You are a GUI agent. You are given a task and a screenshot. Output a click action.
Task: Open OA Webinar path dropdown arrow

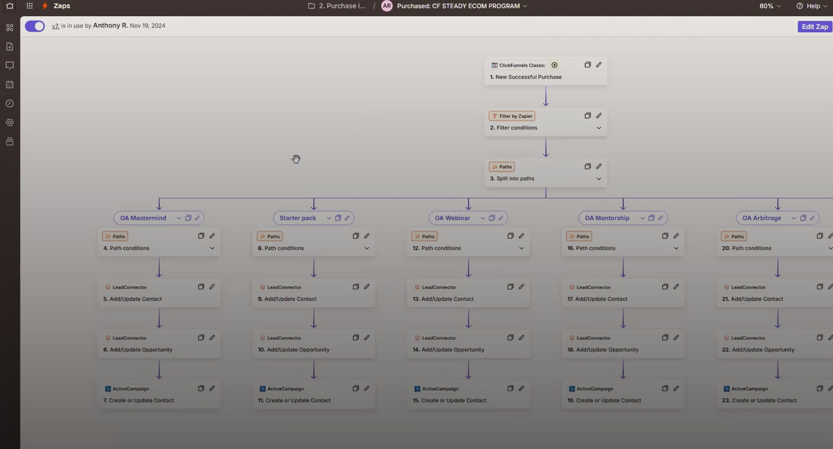(483, 218)
